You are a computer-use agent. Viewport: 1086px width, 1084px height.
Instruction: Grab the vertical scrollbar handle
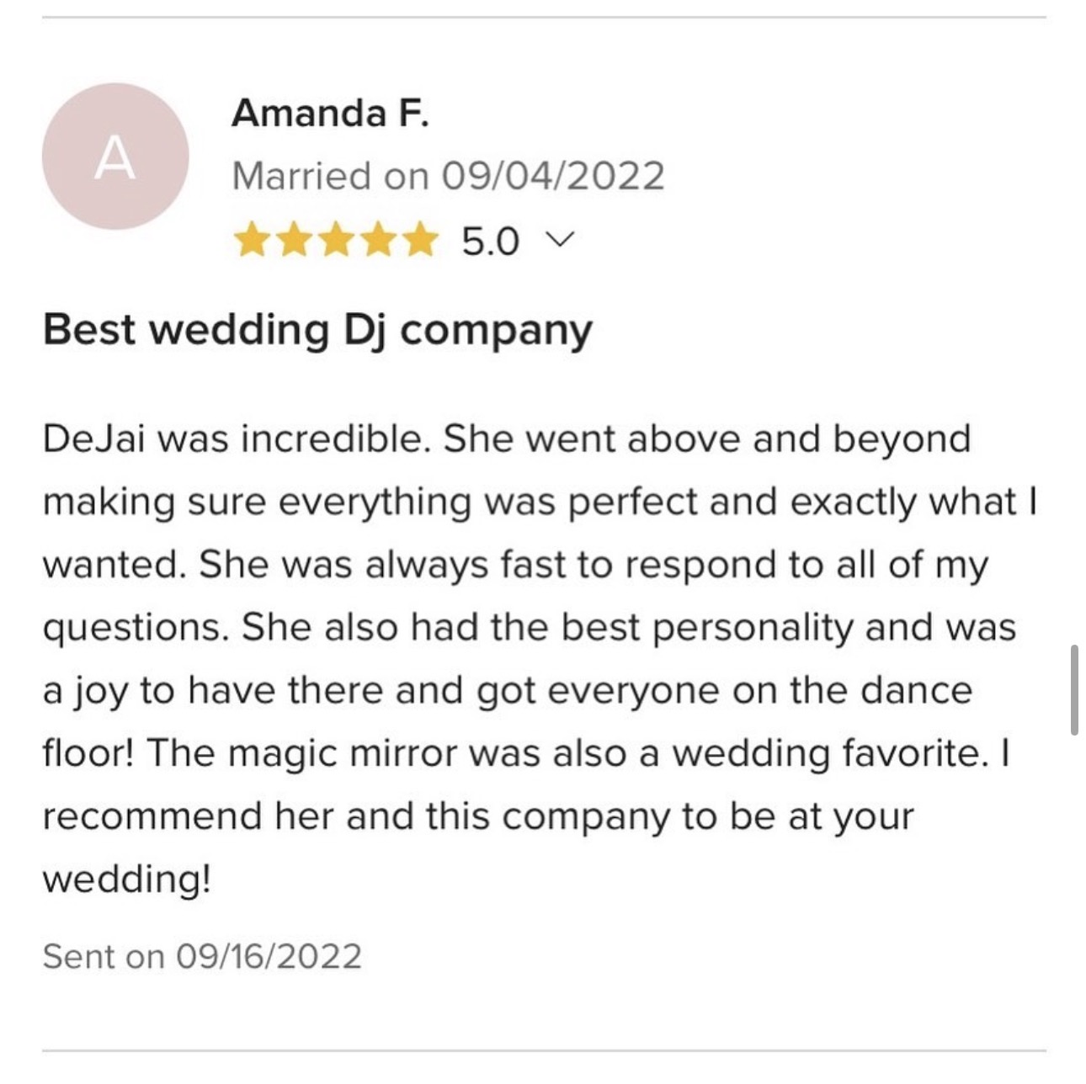(x=1074, y=690)
